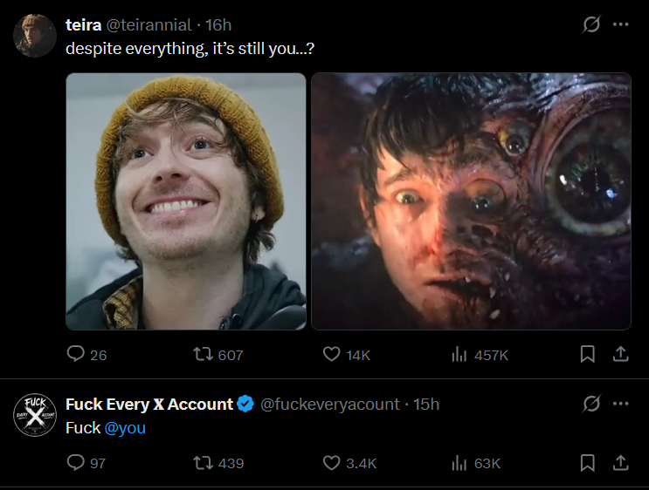Image resolution: width=649 pixels, height=490 pixels.
Task: Repost teira's post with 607 reposts
Action: pos(218,355)
